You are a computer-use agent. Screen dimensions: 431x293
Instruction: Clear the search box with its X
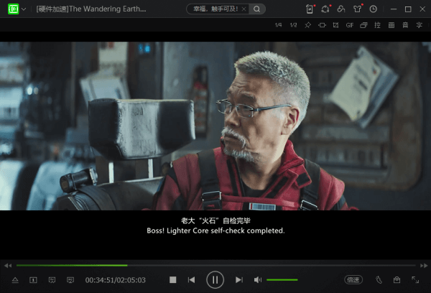click(x=244, y=9)
